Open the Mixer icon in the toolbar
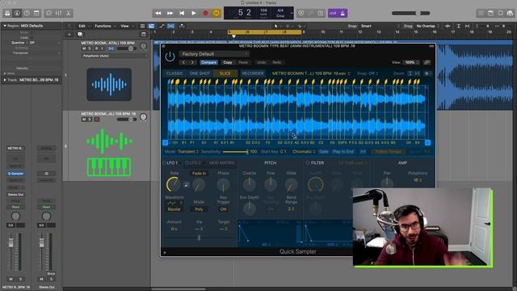517x291 pixels. click(x=58, y=13)
